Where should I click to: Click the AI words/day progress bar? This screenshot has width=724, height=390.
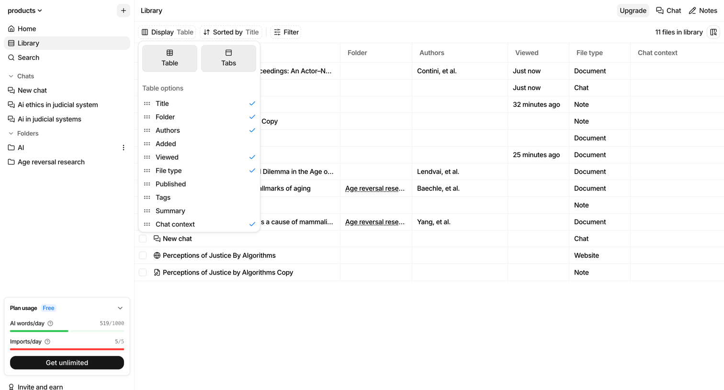[67, 331]
